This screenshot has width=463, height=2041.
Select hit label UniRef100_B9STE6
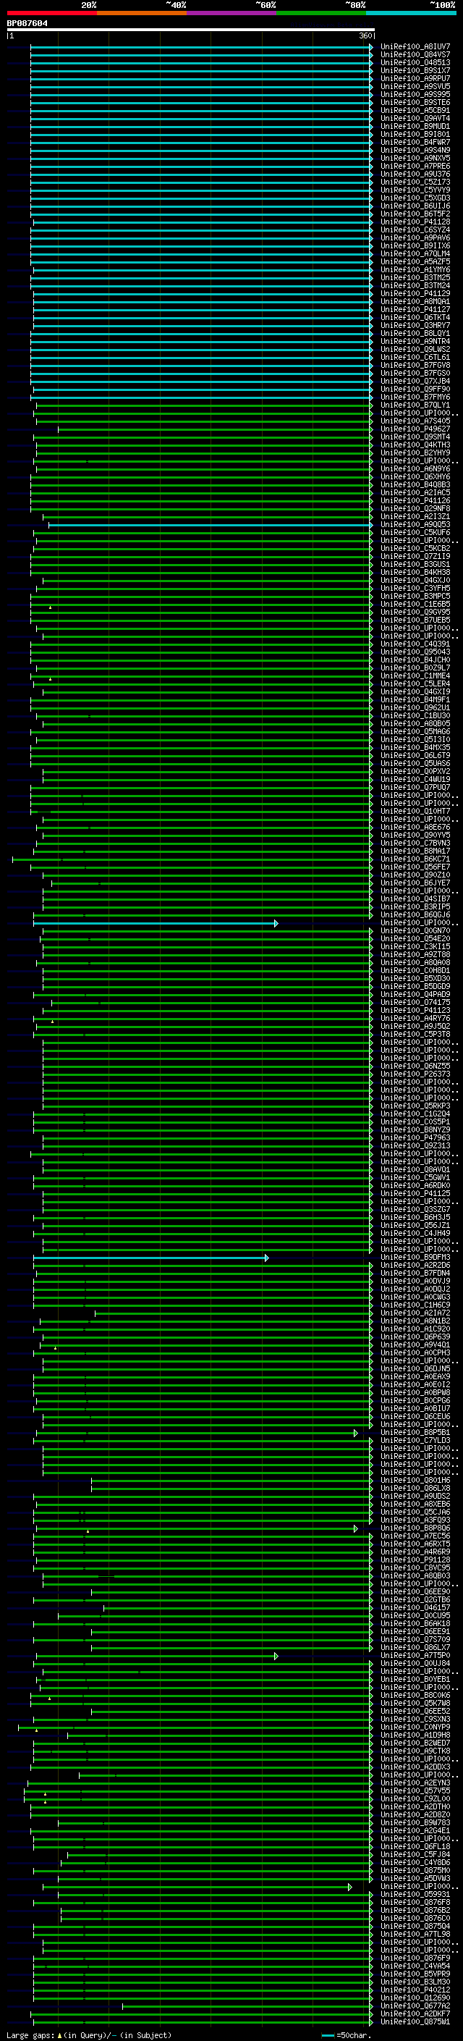(x=415, y=102)
